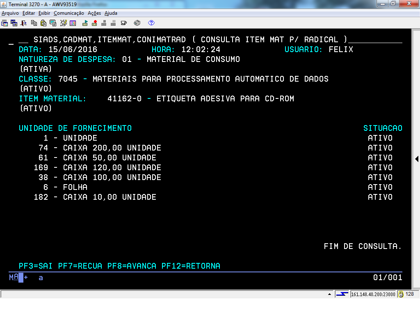Click the grayed stop macro icon
This screenshot has width=420, height=315.
click(x=104, y=23)
